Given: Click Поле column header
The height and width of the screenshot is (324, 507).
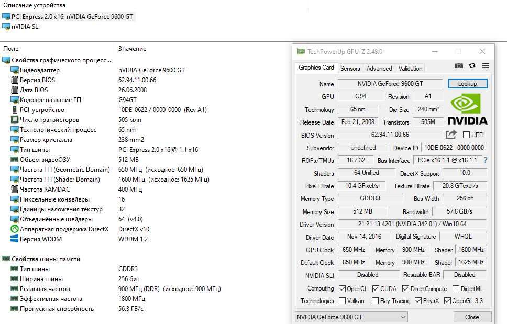Looking at the screenshot, I should (10, 49).
